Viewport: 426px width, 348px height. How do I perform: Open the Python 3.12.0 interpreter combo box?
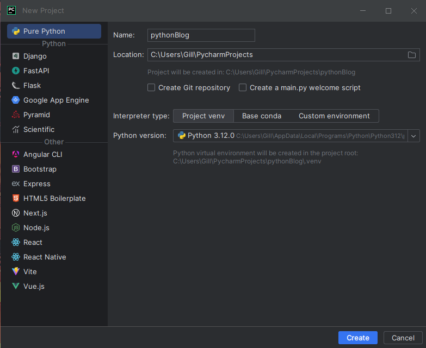pos(296,136)
